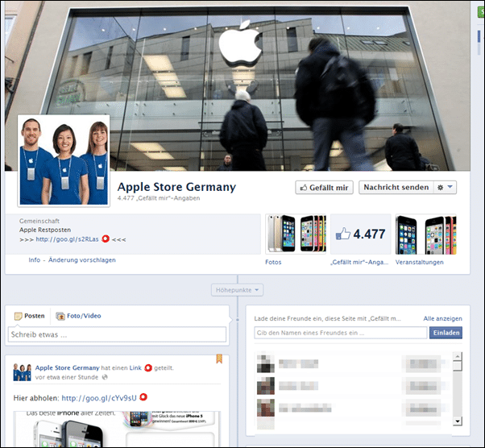The width and height of the screenshot is (485, 448).
Task: Click the globe privacy icon on post
Action: 105,377
